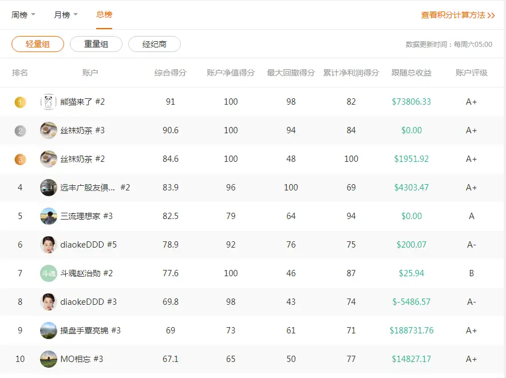
Task: Open avatar of 丝袜奶茶 #2
Action: tap(49, 159)
